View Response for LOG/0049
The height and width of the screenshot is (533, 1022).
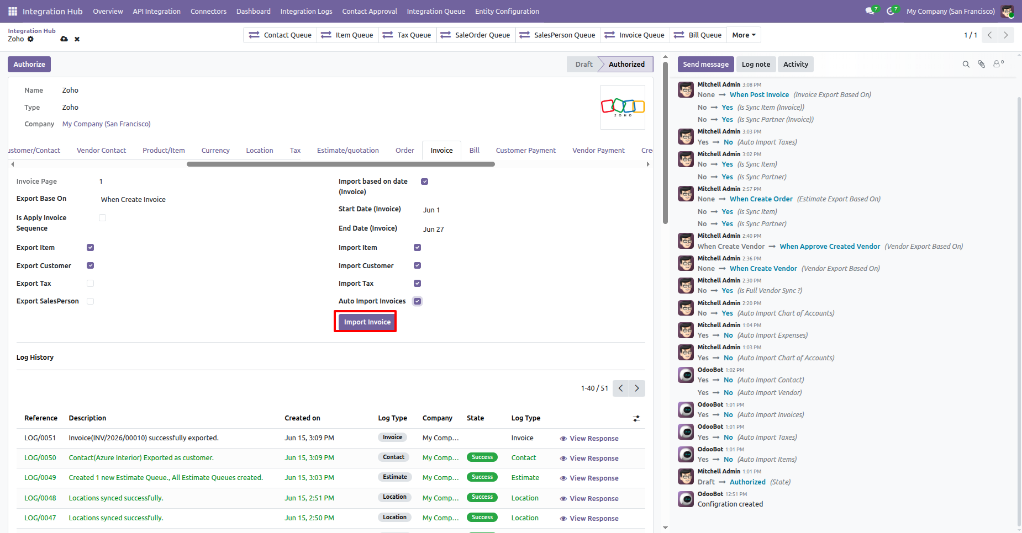(x=589, y=478)
